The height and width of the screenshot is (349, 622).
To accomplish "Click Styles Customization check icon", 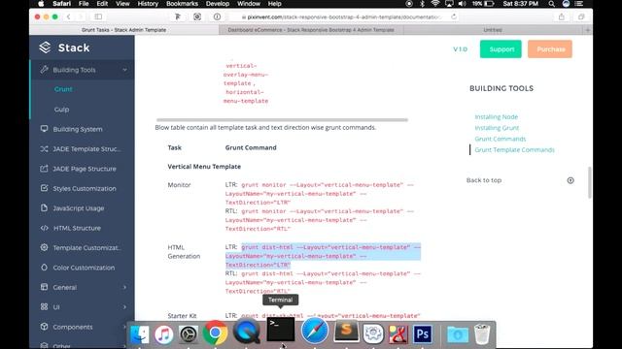I will pyautogui.click(x=44, y=188).
